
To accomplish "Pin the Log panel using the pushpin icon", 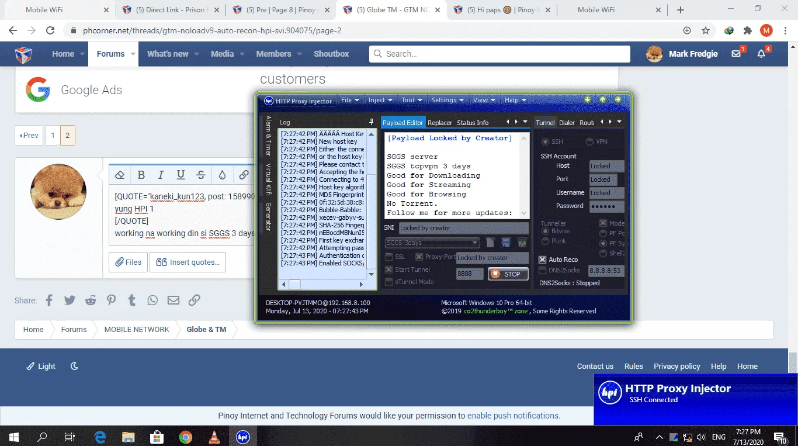I will (x=370, y=122).
